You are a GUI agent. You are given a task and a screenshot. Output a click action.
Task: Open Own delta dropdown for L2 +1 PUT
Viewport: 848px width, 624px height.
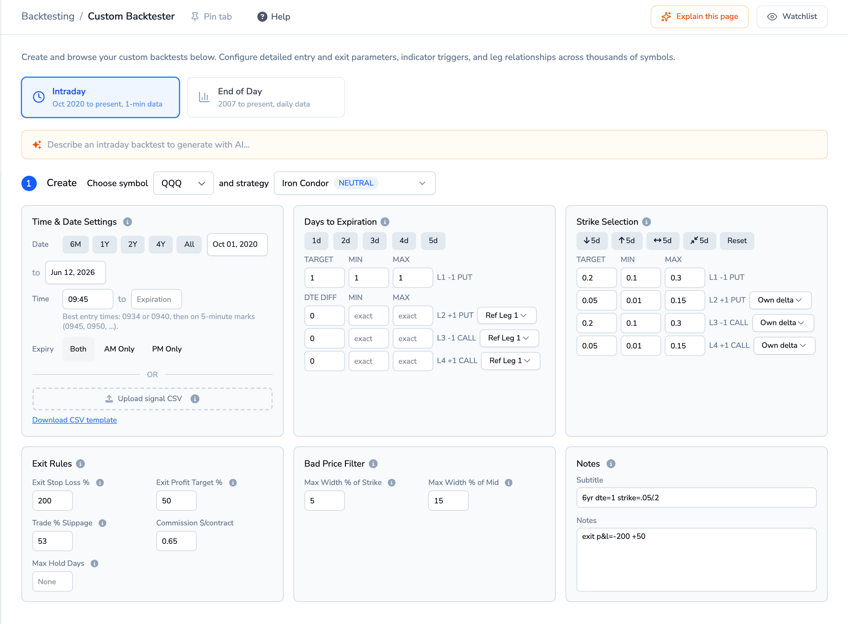pyautogui.click(x=780, y=300)
